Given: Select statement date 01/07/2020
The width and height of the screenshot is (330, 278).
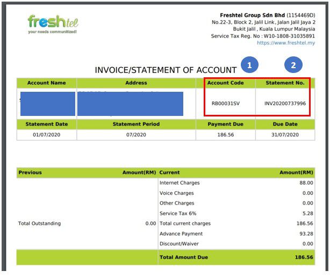Looking at the screenshot, I should (x=47, y=135).
